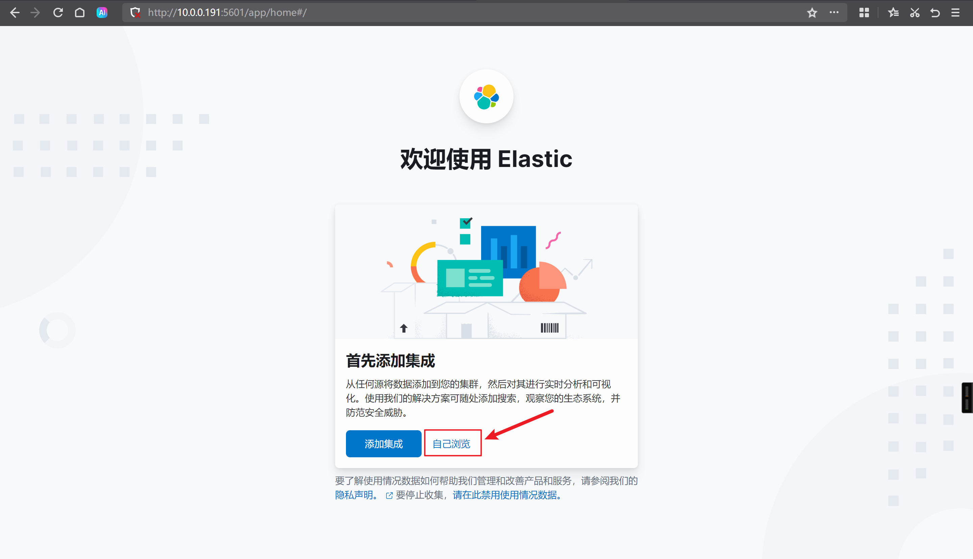The image size is (973, 559).
Task: Go to browser home page icon
Action: click(79, 13)
